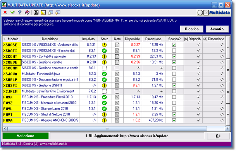
Task: Click the single up arrow row navigator
Action: [228, 48]
